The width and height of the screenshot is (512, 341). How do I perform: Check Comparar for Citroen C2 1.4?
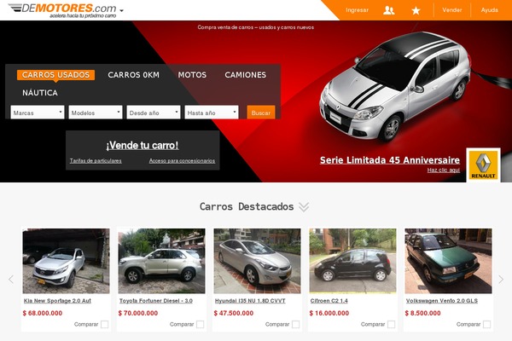click(x=391, y=324)
